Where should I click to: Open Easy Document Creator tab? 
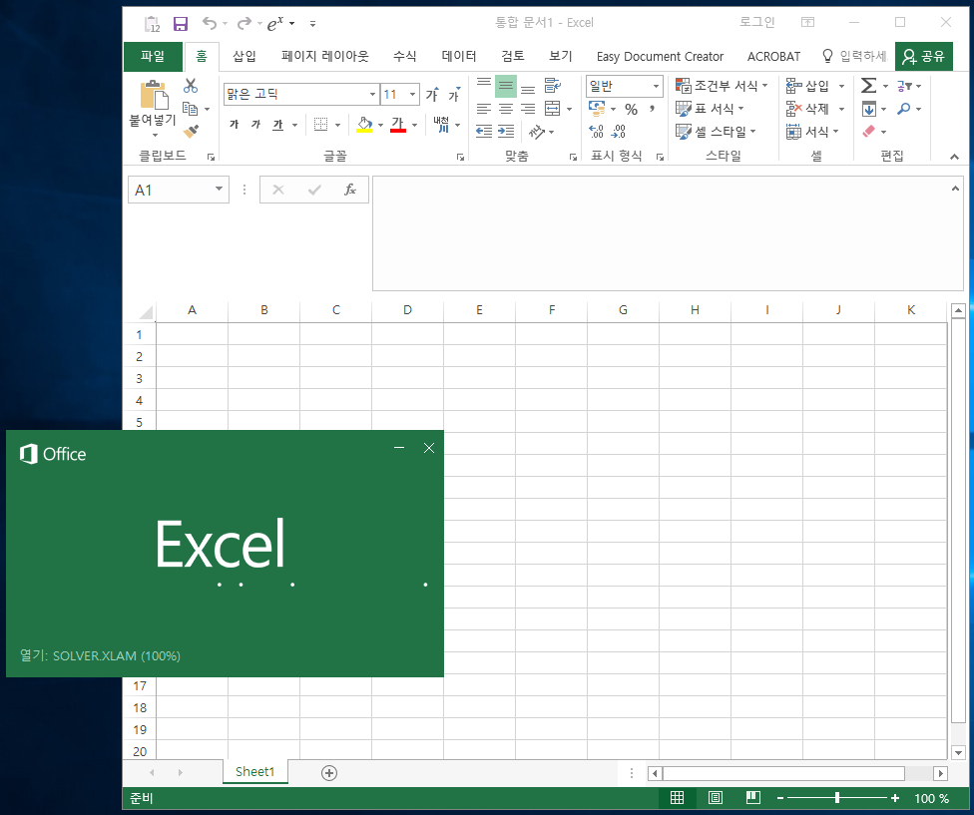660,57
